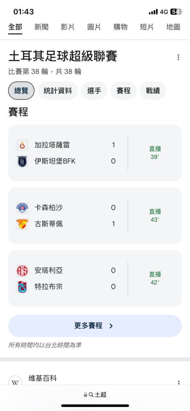Open the three-dot menu beside league title
Screen dimensions: 190x411
[178, 57]
